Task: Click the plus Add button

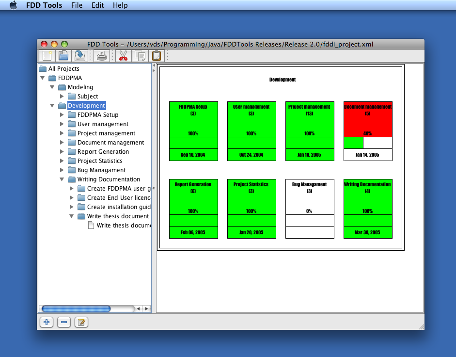Action: (47, 322)
